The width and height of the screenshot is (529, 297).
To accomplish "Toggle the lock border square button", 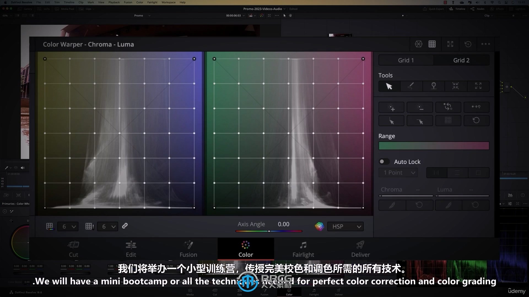I will pyautogui.click(x=479, y=173).
